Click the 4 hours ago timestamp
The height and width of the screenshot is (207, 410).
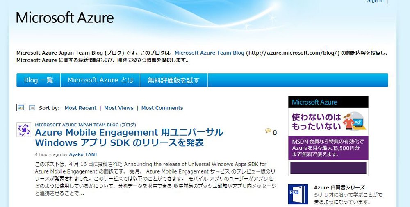48,154
